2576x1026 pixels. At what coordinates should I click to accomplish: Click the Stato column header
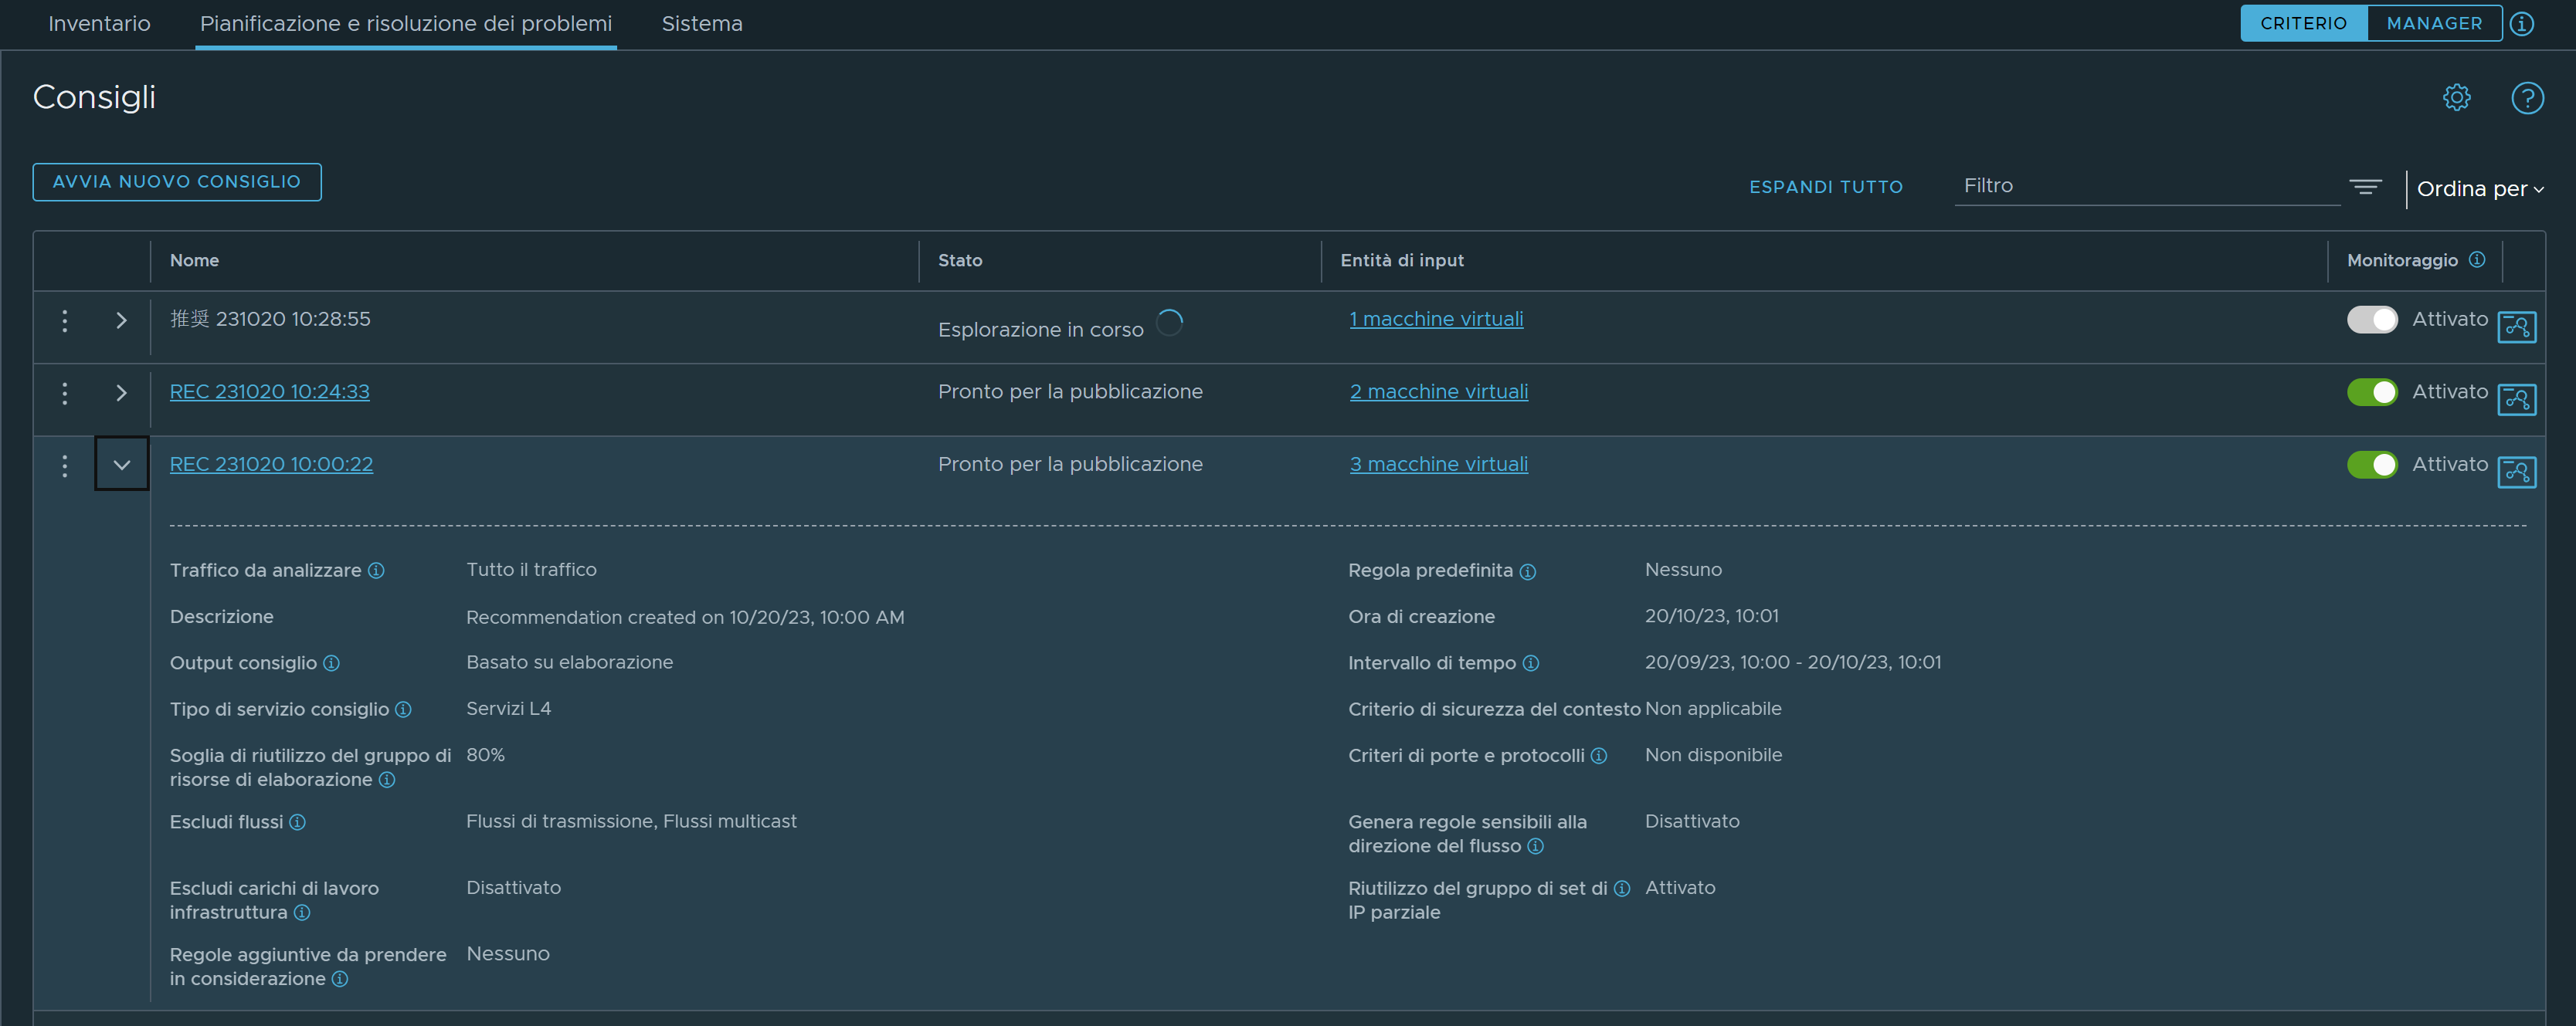pos(960,261)
